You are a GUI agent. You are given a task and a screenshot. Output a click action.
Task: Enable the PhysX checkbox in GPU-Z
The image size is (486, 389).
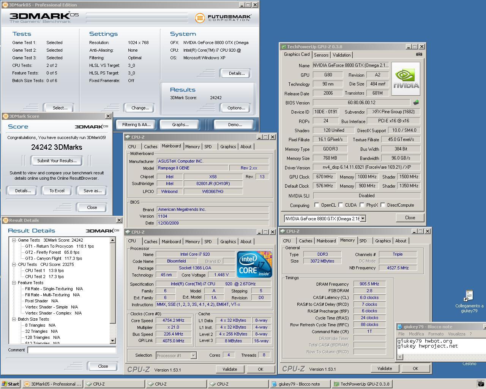tap(362, 205)
